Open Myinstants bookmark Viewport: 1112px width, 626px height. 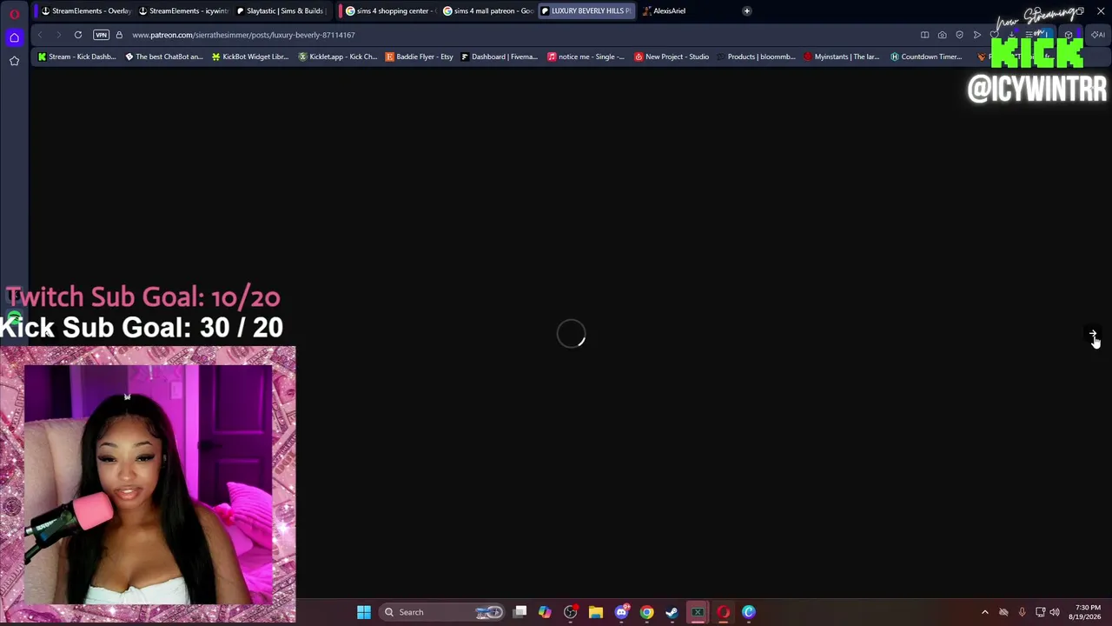pos(842,57)
